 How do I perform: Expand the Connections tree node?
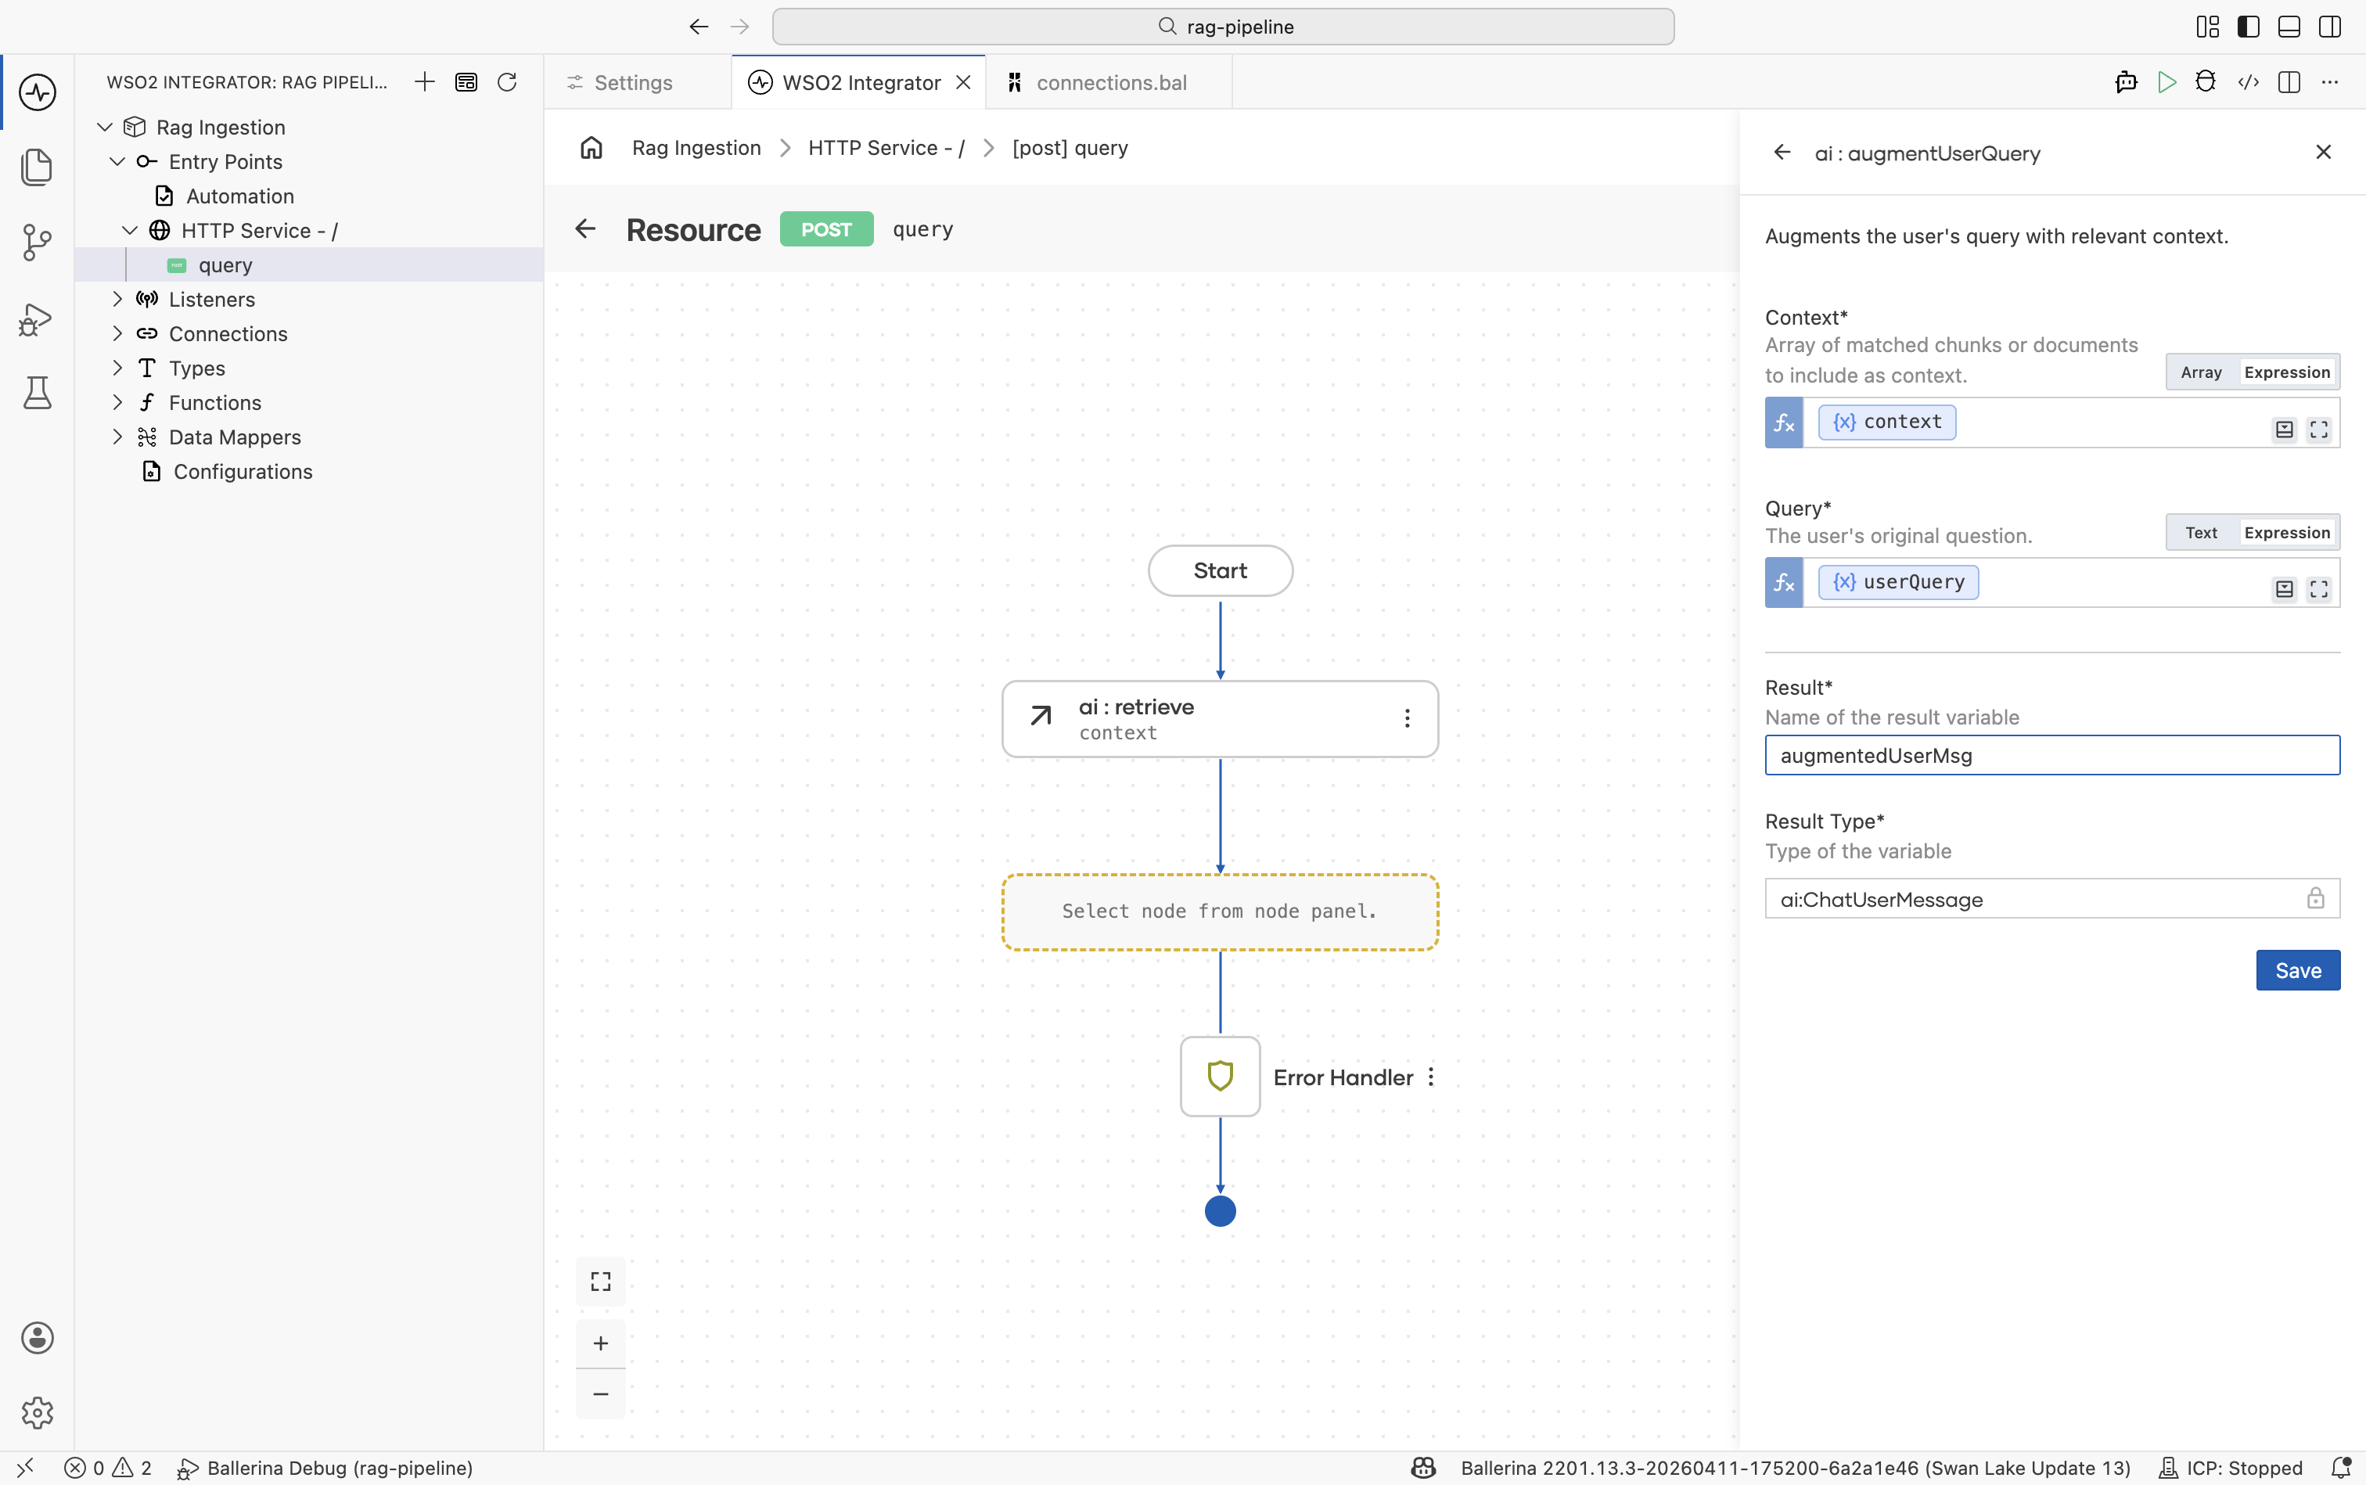click(117, 333)
